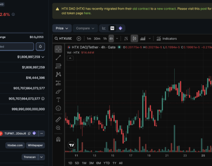The image size is (212, 166).
Task: Activate the zoom in tool
Action: (x=58, y=128)
